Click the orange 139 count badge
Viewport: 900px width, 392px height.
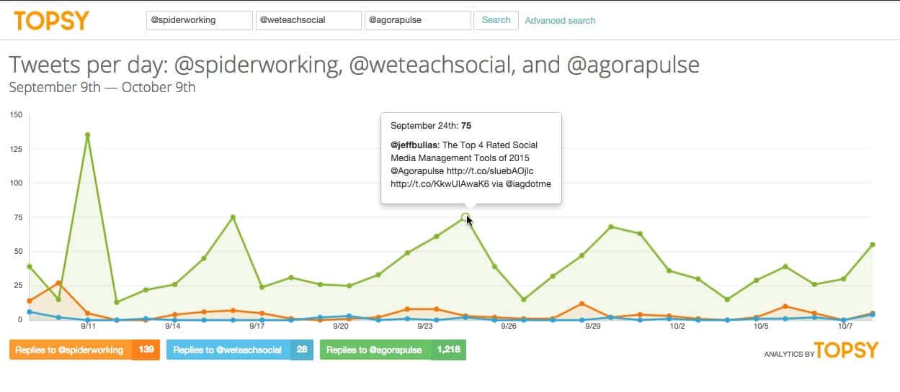146,350
